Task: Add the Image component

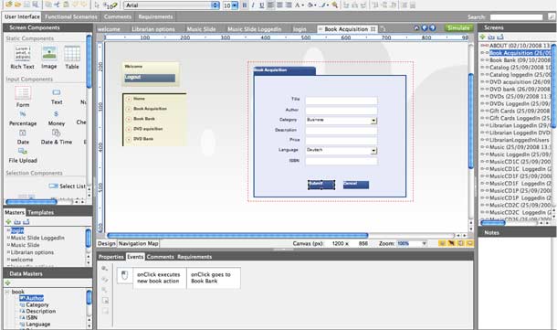Action: click(49, 58)
